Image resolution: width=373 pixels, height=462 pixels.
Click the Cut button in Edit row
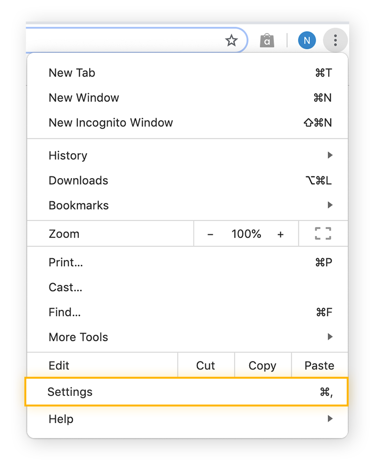coord(206,365)
